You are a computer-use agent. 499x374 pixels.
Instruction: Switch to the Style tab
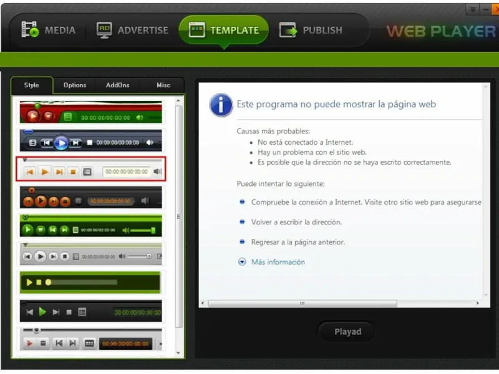(x=32, y=85)
